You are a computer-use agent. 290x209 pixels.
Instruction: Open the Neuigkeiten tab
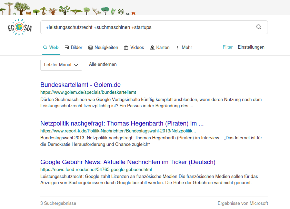(x=103, y=48)
